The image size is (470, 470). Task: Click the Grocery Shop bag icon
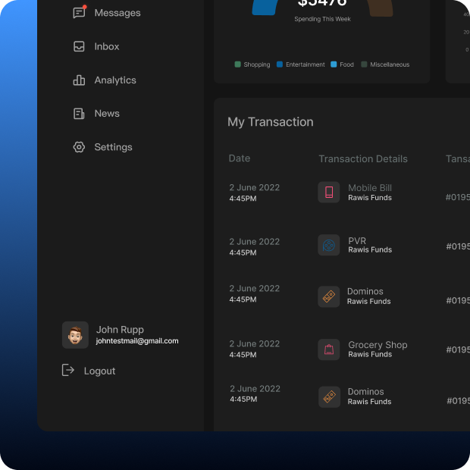329,349
